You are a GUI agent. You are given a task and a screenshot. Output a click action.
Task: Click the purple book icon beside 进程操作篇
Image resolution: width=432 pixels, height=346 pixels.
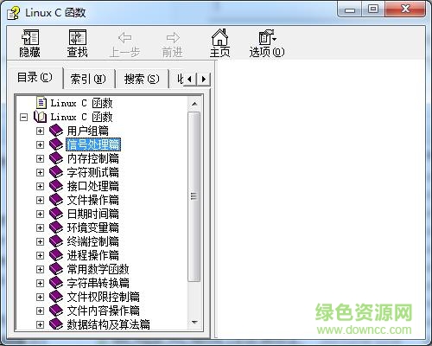[x=56, y=255]
